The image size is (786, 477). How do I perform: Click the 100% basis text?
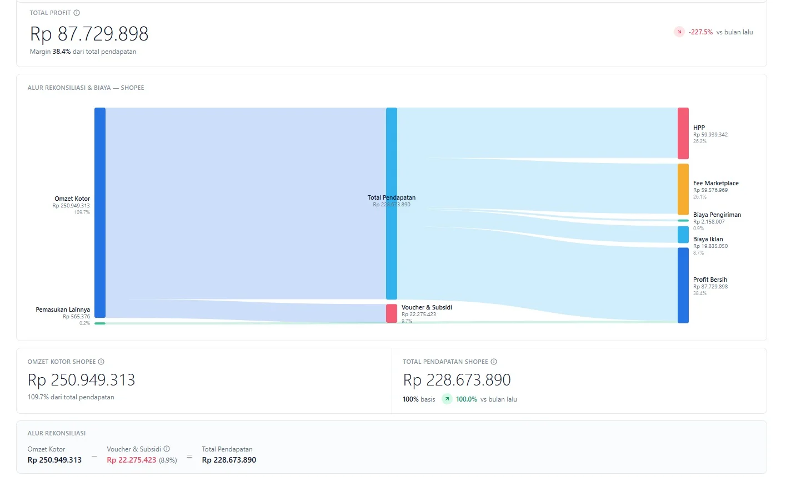pyautogui.click(x=419, y=399)
